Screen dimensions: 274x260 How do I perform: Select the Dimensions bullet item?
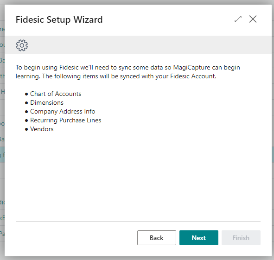click(47, 102)
